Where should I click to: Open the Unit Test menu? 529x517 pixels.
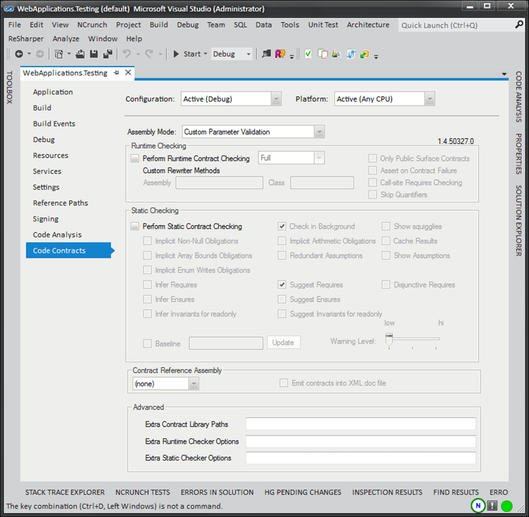(323, 25)
